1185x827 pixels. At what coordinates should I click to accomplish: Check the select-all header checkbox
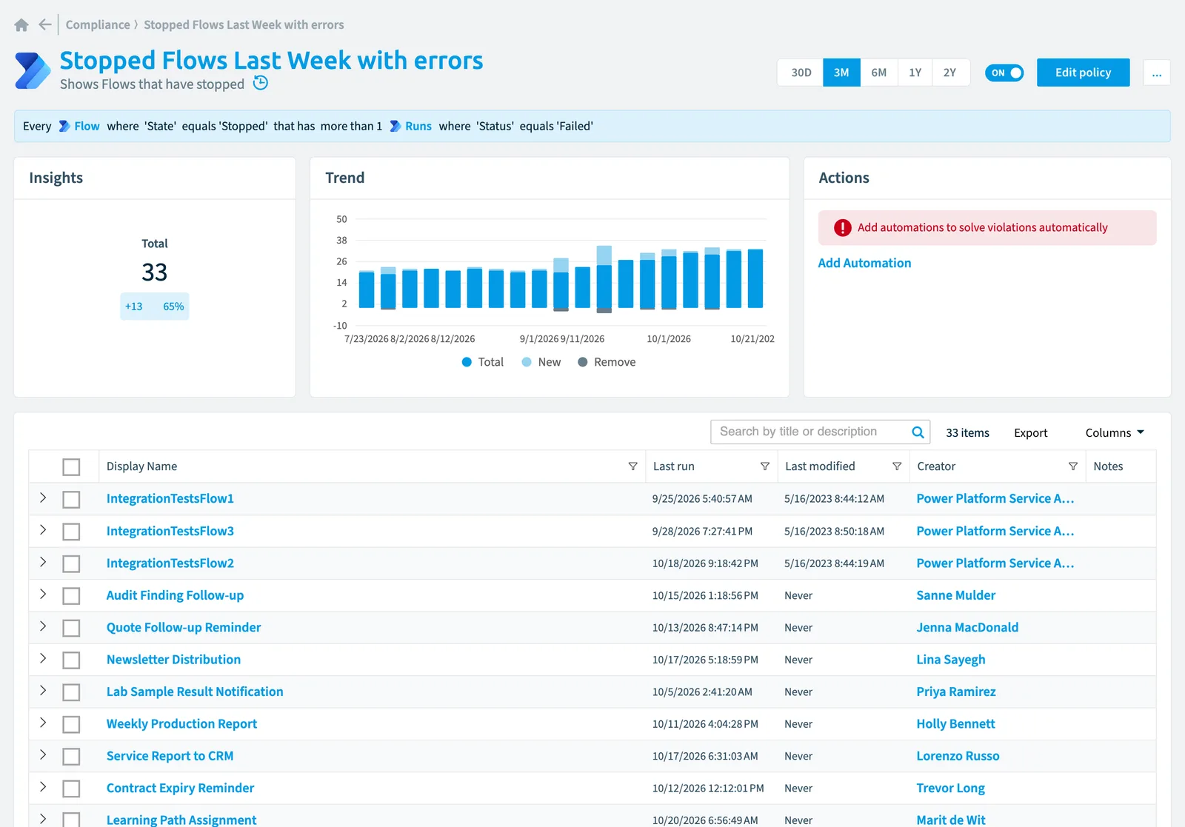(71, 467)
